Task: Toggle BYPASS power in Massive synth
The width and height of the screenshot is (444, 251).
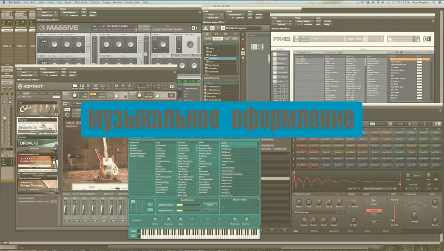Action: click(172, 34)
